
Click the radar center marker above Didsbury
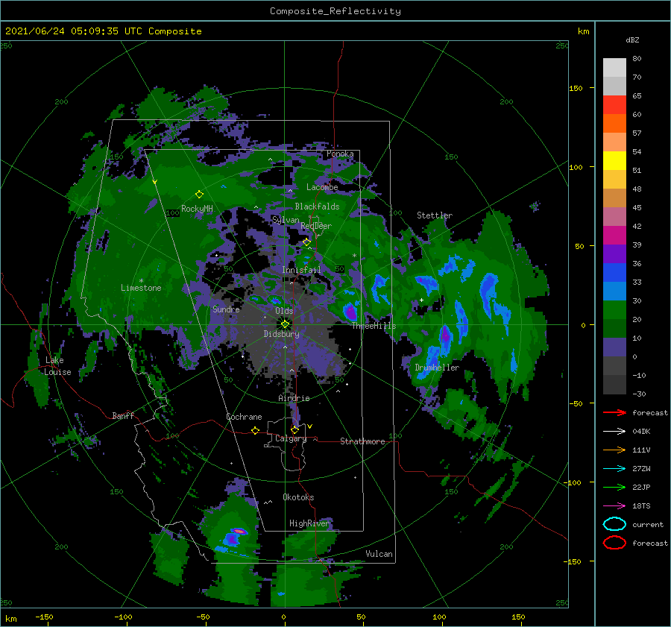pyautogui.click(x=285, y=324)
